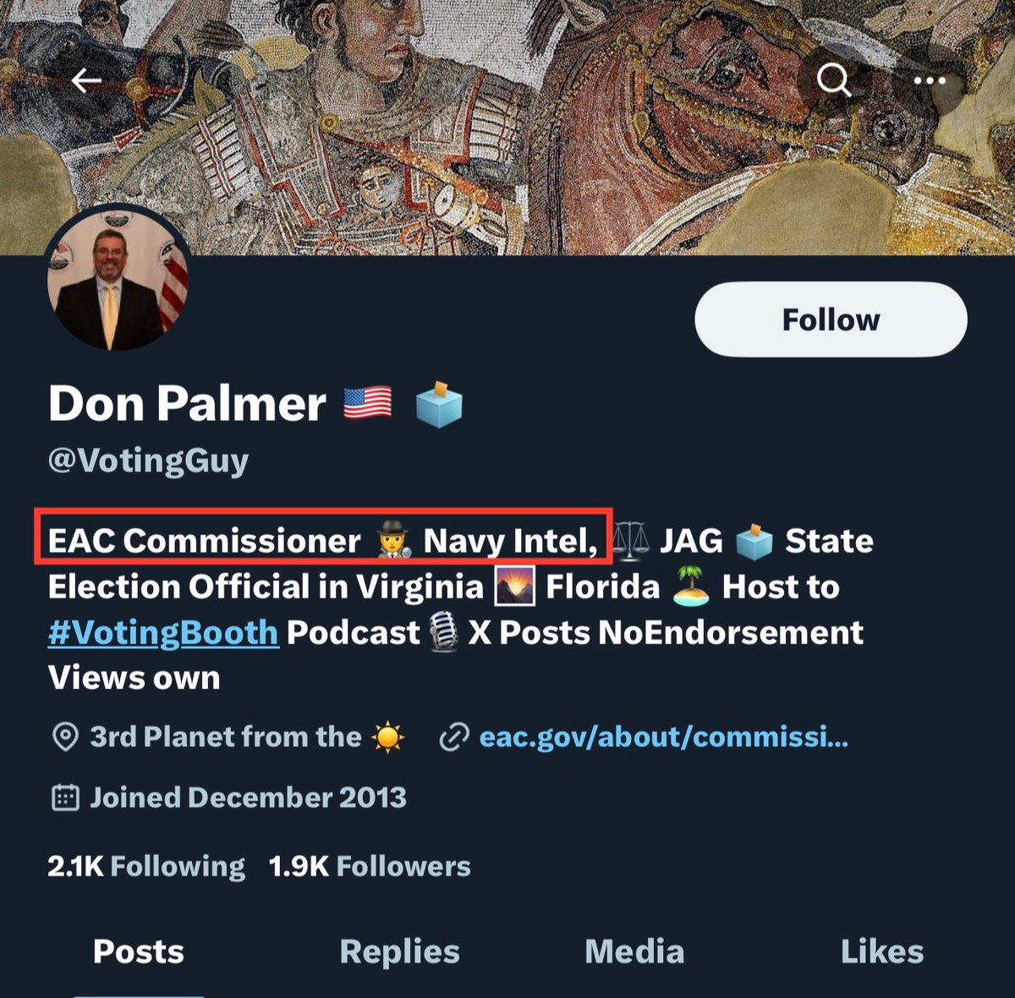Tap the calendar joined-date icon
This screenshot has width=1015, height=998.
click(65, 798)
